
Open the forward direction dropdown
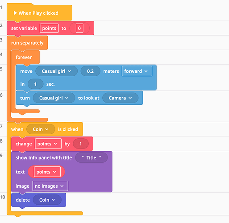[x=137, y=71]
